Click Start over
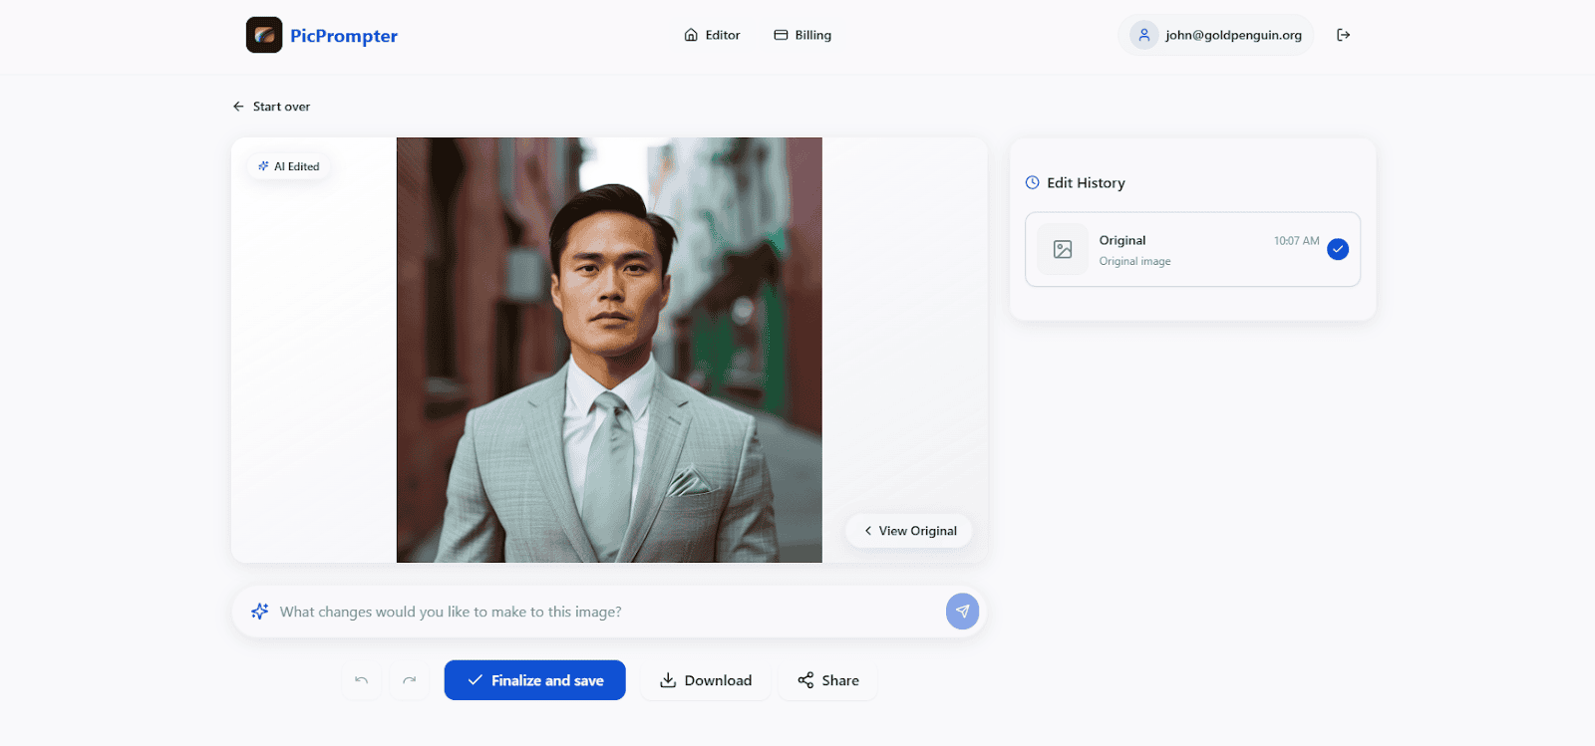This screenshot has height=746, width=1595. click(271, 107)
